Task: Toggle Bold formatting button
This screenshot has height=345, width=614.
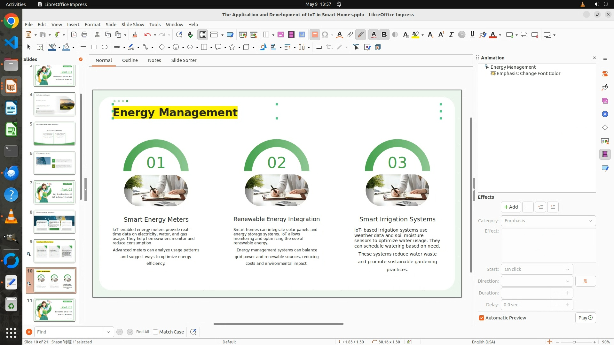Action: tap(384, 35)
